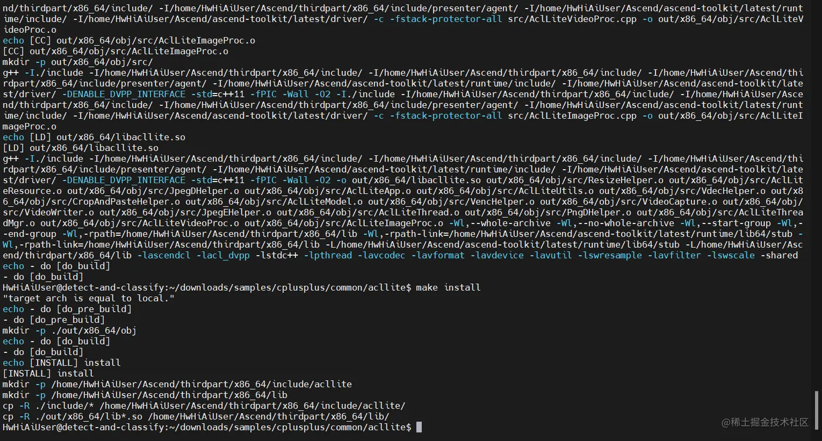Click the final shell prompt 'HwHiAiUser@detect-and-classify'

86,427
